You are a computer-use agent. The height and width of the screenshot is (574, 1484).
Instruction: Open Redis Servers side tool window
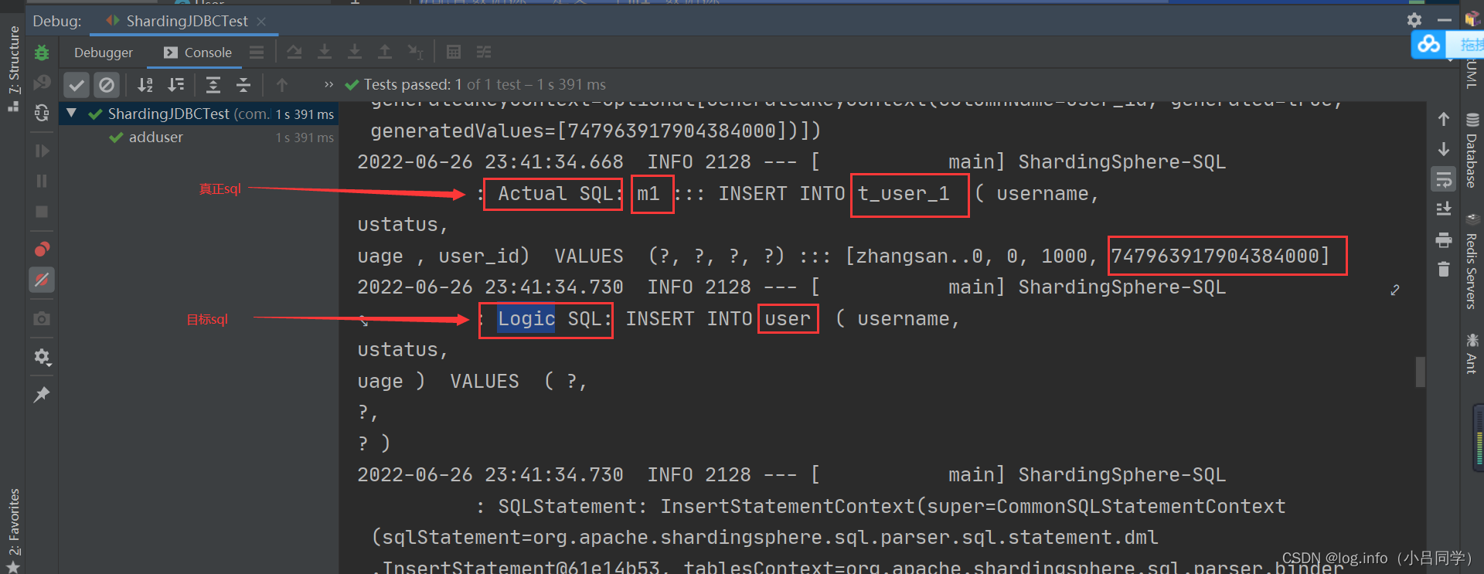point(1472,263)
